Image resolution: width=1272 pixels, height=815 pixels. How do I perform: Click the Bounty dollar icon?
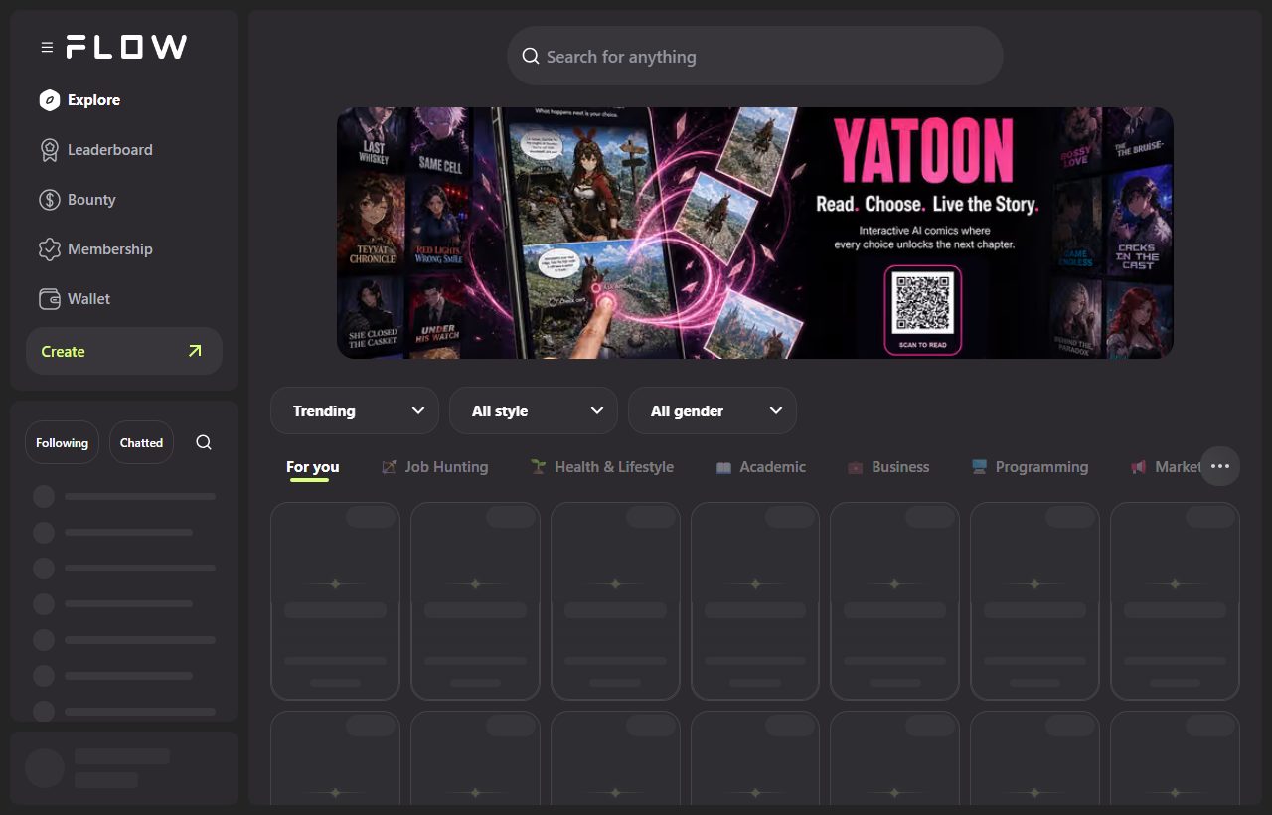tap(50, 200)
